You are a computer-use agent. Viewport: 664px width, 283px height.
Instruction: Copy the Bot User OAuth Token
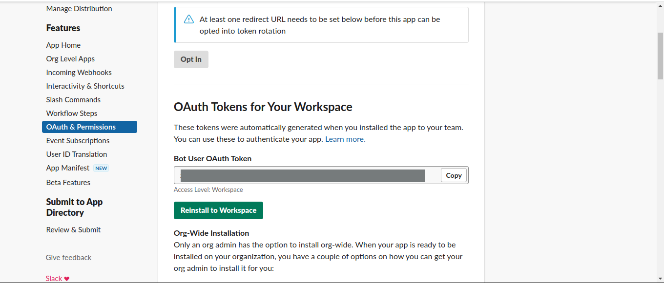point(454,175)
